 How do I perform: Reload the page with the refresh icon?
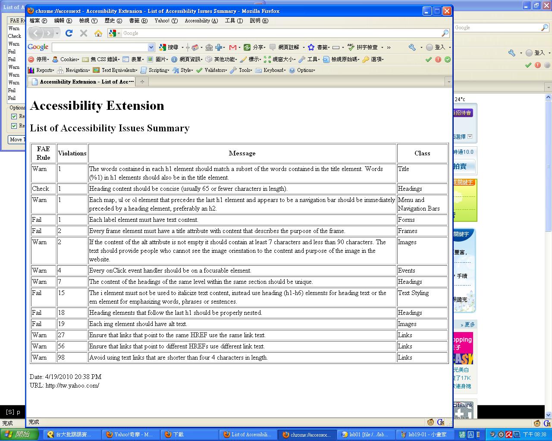[x=69, y=33]
